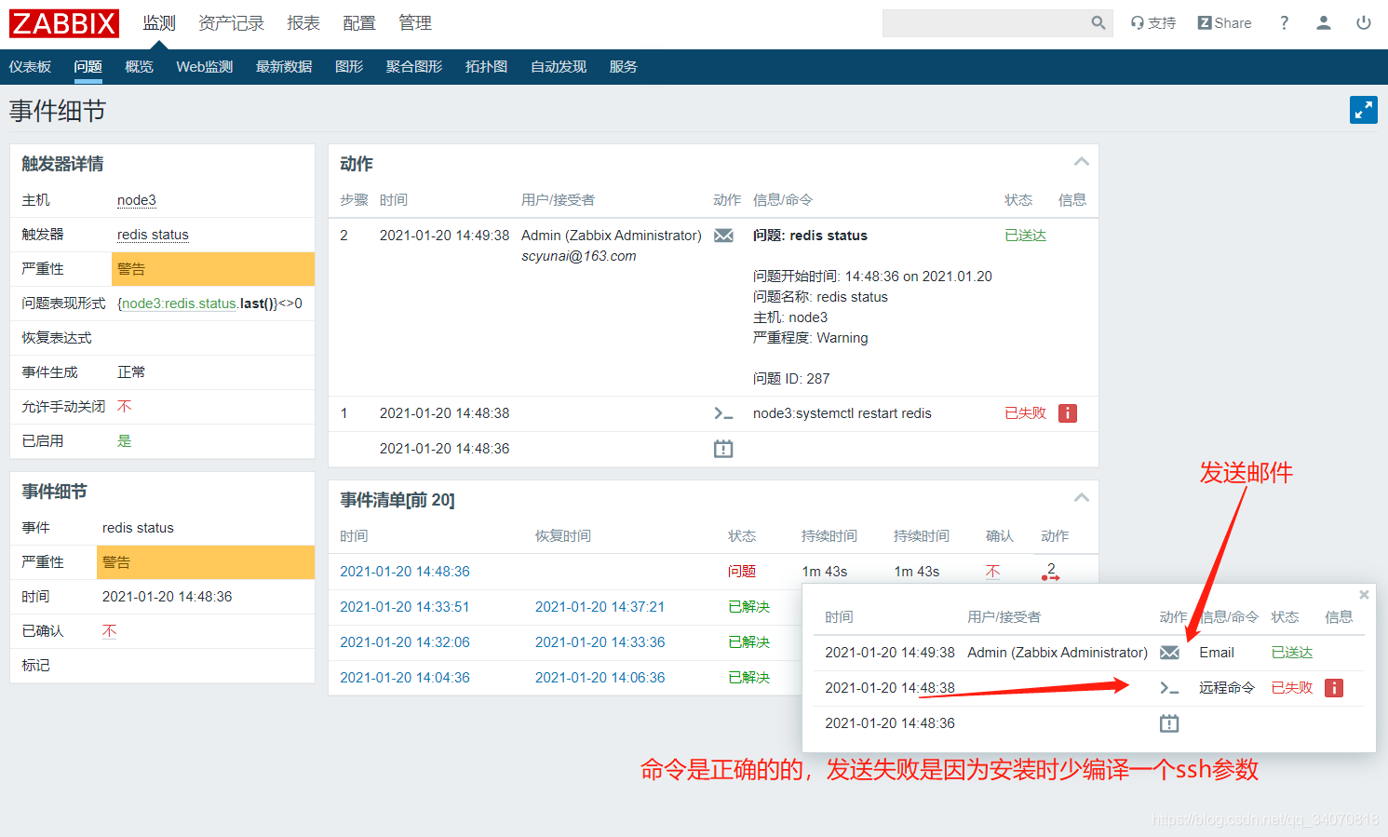Click scyunai@163.com recipient text
Image resolution: width=1388 pixels, height=837 pixels.
[x=579, y=256]
